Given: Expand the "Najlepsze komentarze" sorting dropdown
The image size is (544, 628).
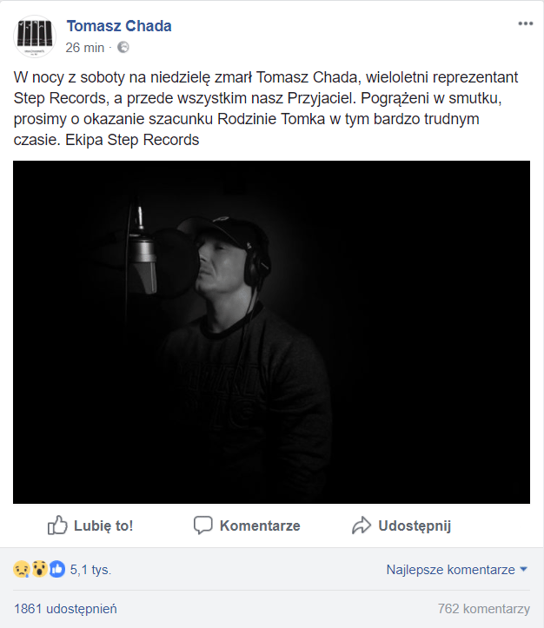Looking at the screenshot, I should click(x=457, y=570).
